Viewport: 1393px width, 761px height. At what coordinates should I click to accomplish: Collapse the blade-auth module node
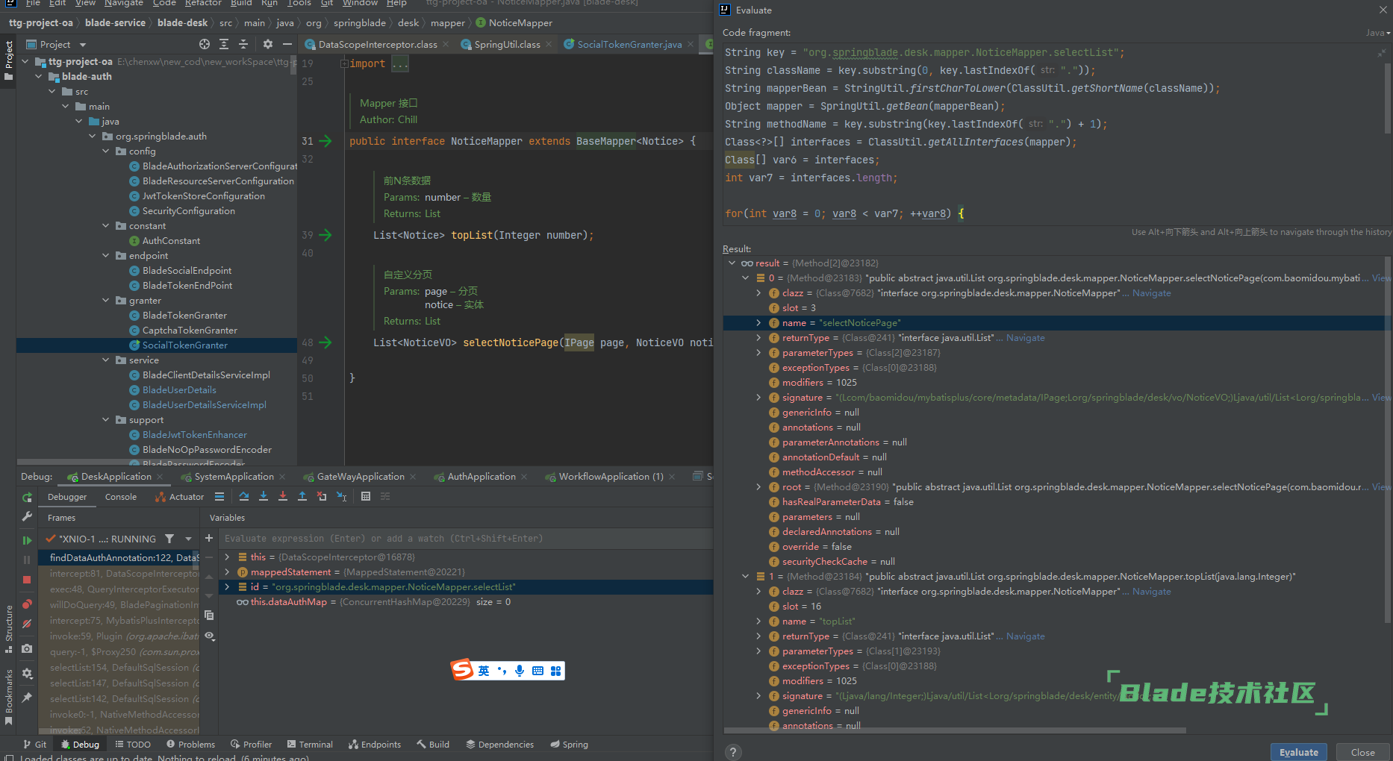(39, 77)
